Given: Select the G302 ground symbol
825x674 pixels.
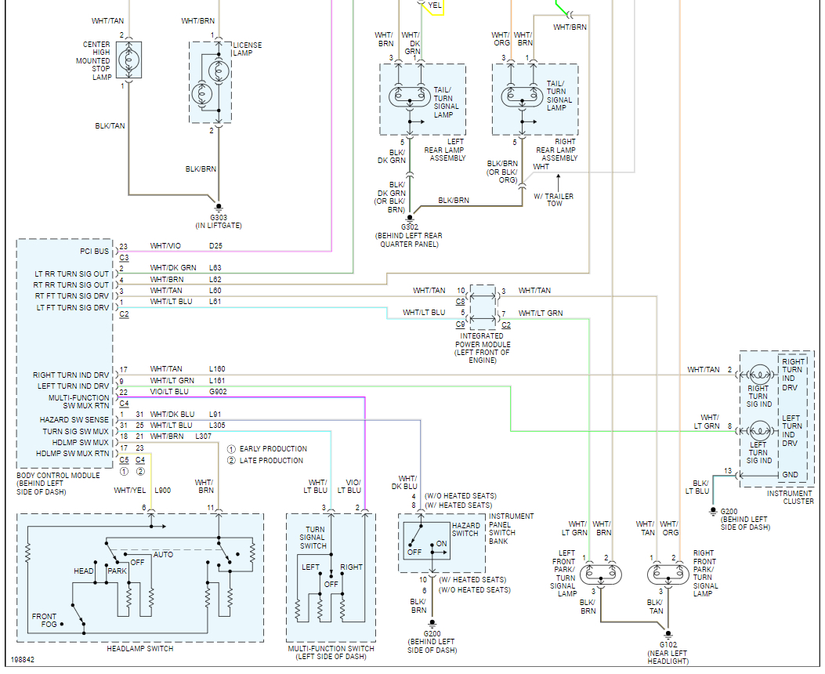Looking at the screenshot, I should 410,219.
